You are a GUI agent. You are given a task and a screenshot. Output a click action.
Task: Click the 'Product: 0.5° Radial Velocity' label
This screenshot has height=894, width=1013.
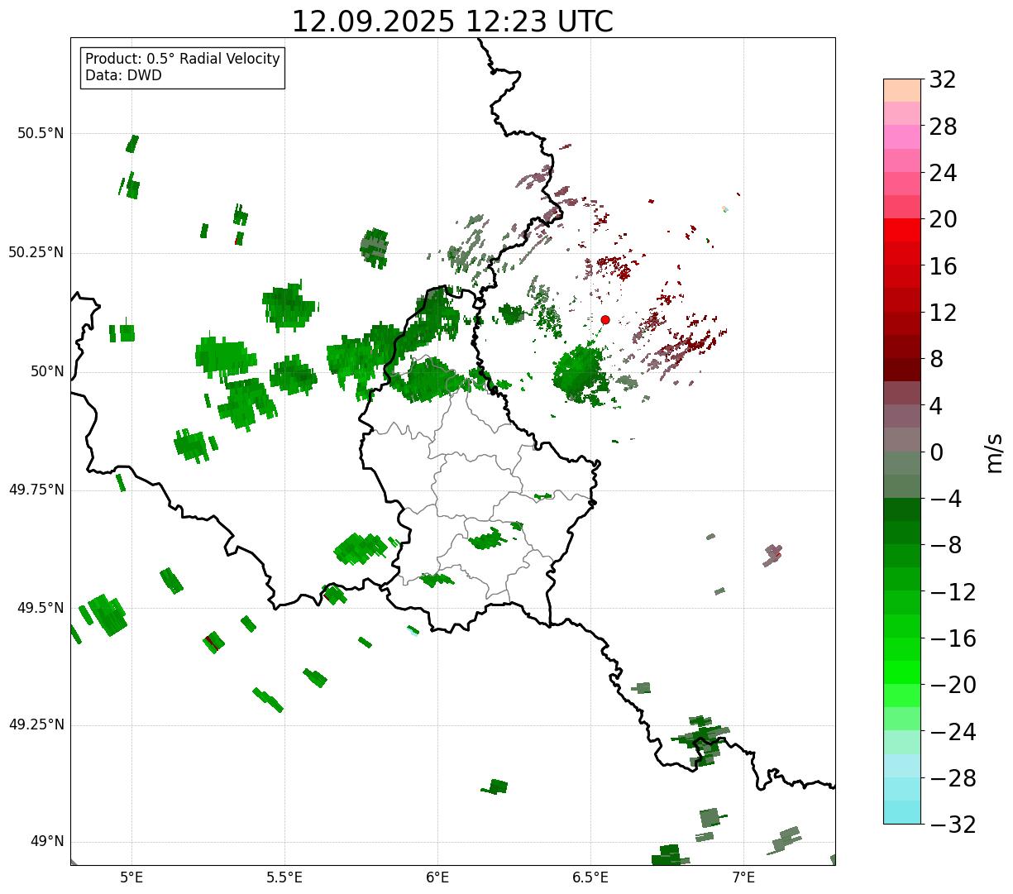(183, 60)
